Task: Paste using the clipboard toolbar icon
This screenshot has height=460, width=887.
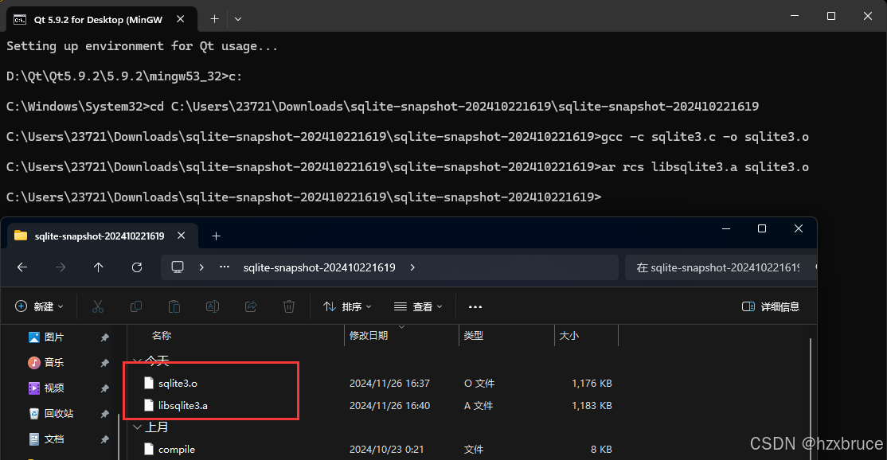Action: point(174,306)
